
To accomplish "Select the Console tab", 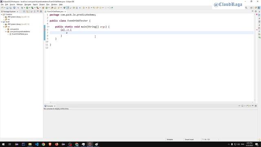I will point(50,106).
